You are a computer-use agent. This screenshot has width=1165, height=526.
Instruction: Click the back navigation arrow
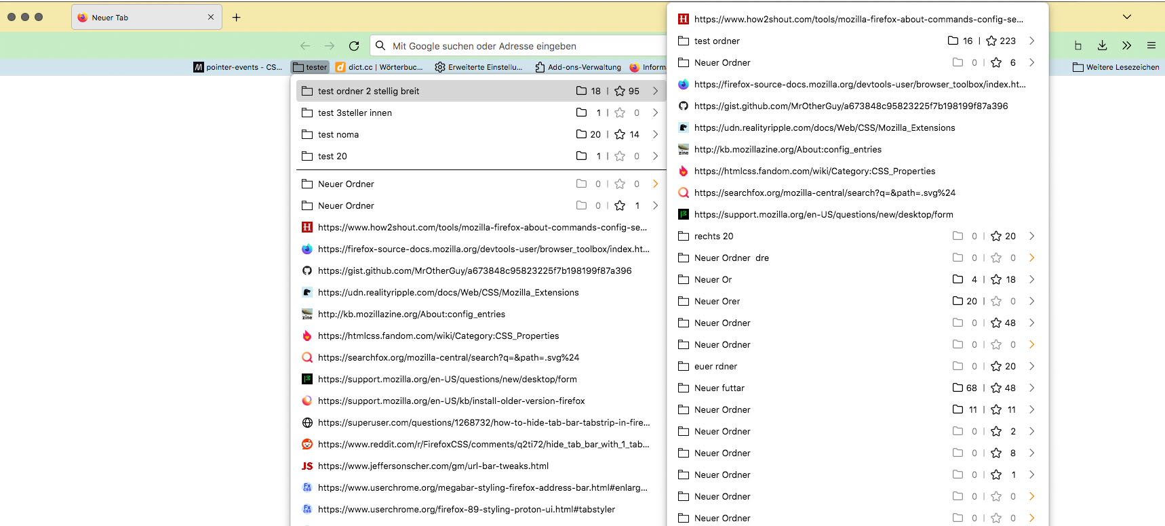tap(305, 46)
